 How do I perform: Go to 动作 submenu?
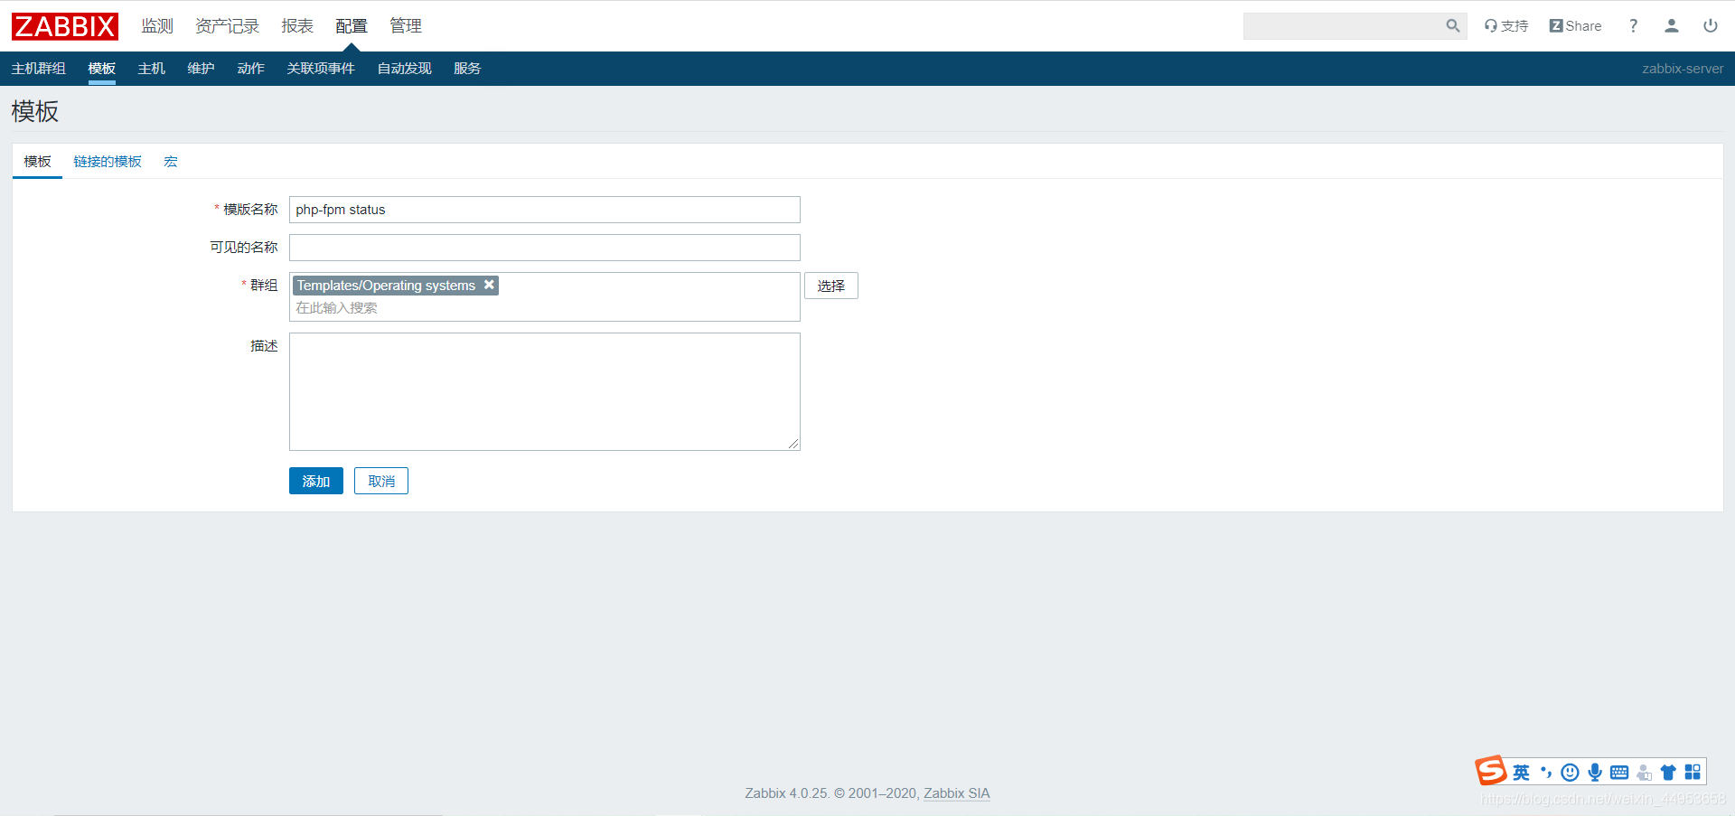(x=251, y=69)
